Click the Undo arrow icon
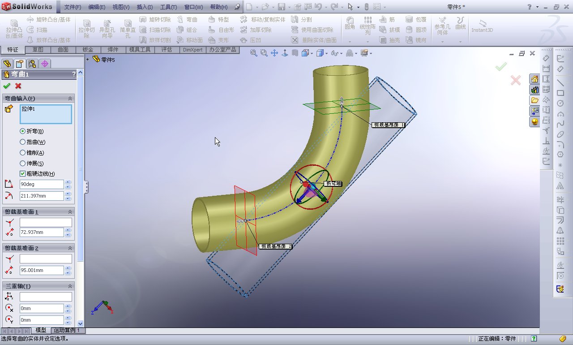Viewport: 573px width, 345px height. (318, 7)
